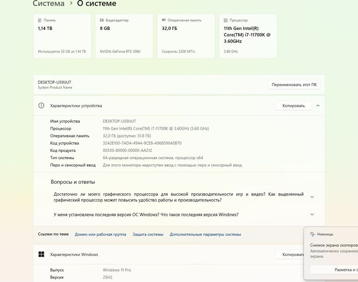This screenshot has width=358, height=282.
Task: Click the Снимок экрана скопирован notification text
Action: 334,245
